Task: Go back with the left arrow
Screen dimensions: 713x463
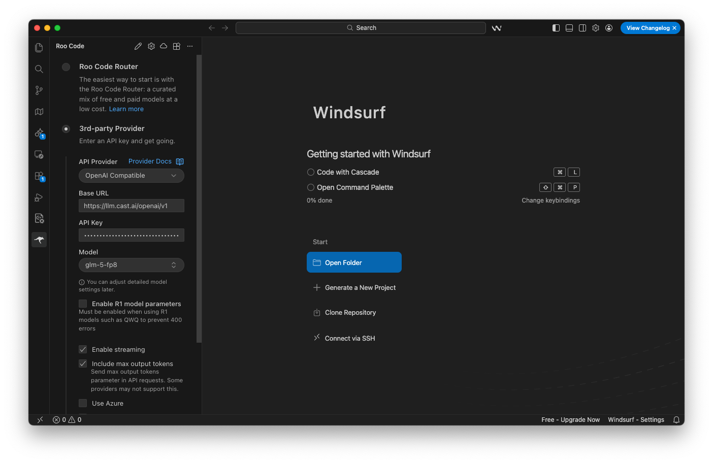Action: [x=212, y=28]
